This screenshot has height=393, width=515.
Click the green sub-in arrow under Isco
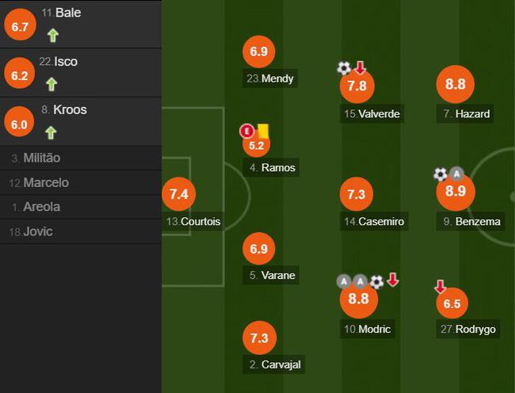[52, 83]
